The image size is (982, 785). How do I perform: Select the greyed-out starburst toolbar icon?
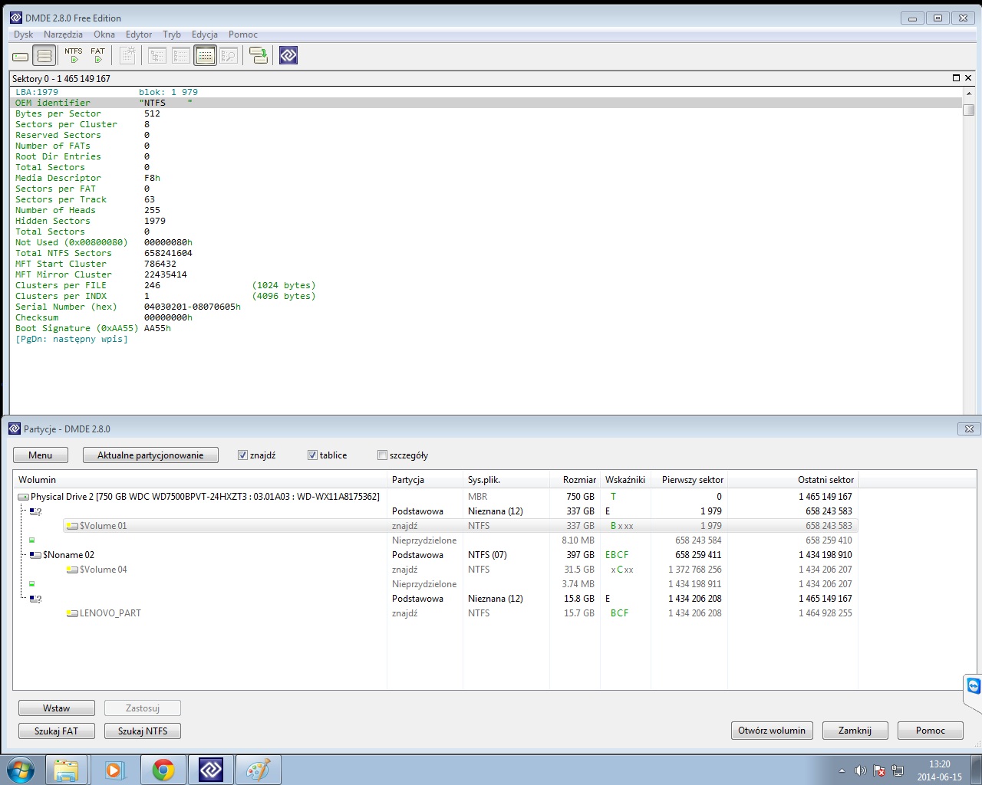click(x=127, y=55)
